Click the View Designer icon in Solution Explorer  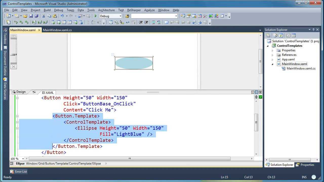point(294,35)
